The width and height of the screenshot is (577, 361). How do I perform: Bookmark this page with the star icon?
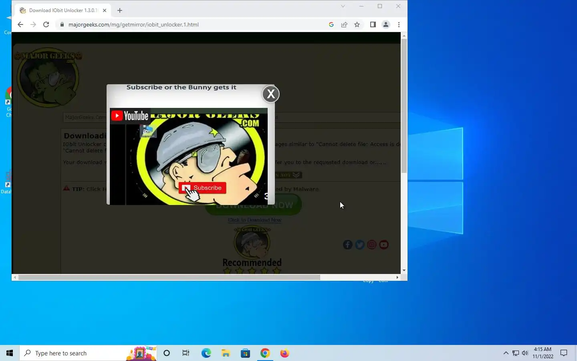coord(357,24)
